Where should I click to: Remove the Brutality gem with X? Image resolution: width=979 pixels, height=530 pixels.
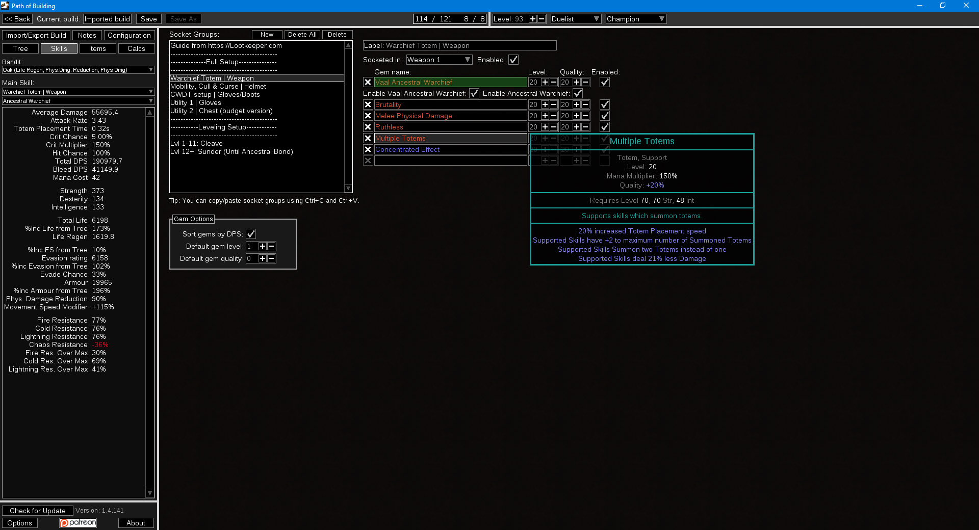click(368, 104)
